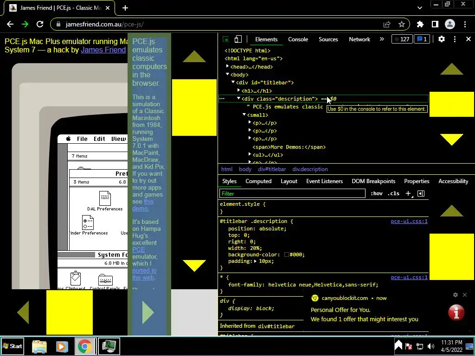Open the Computed styles tab

tap(258, 181)
